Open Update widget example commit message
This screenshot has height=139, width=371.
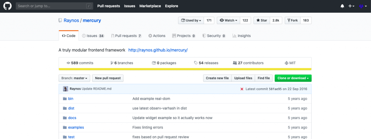(172, 118)
